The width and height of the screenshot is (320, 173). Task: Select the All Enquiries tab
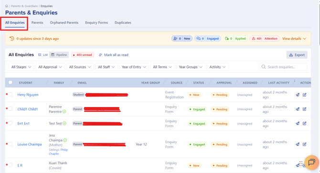(x=15, y=22)
